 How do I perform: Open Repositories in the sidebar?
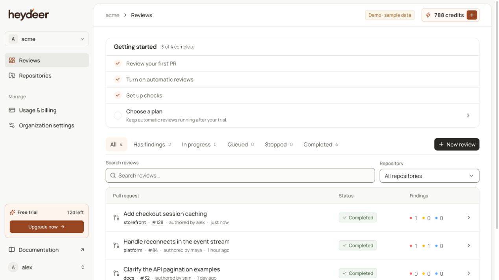tap(47, 76)
